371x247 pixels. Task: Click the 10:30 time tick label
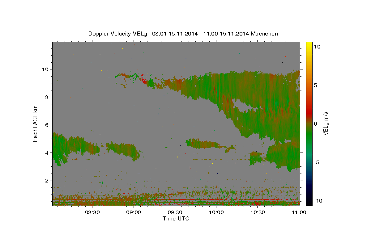pyautogui.click(x=258, y=212)
